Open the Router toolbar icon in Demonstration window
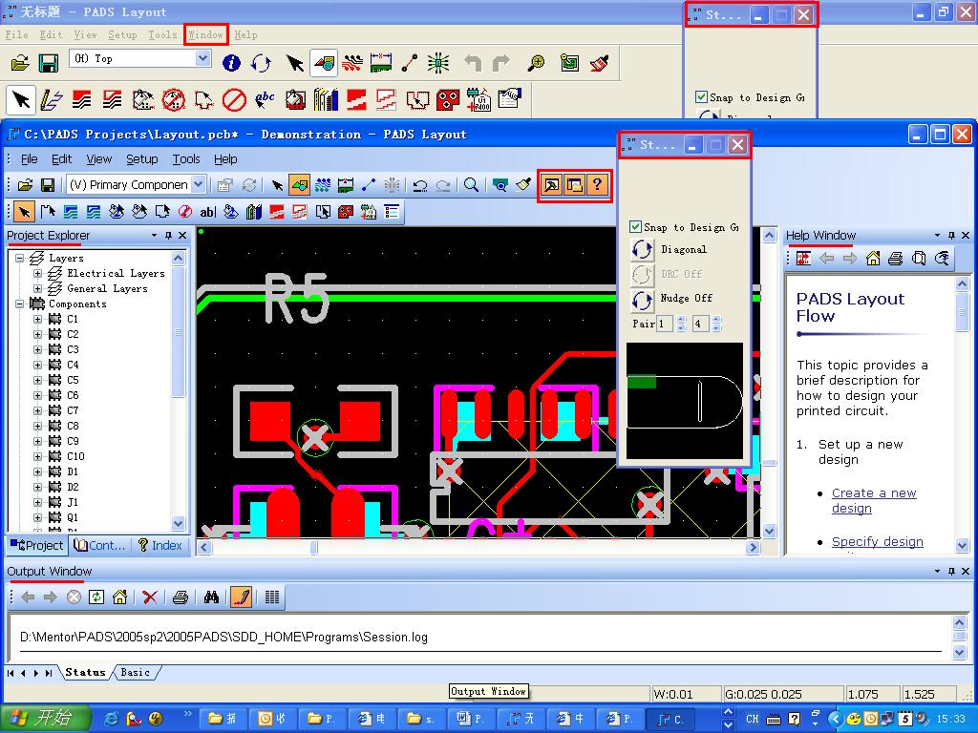Viewport: 978px width, 733px height. (323, 185)
